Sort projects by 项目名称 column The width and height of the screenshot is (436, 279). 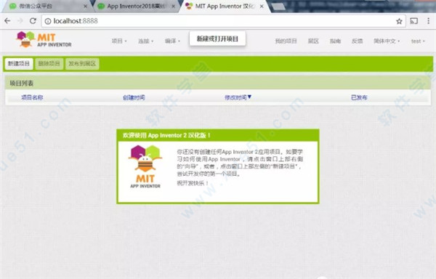tap(32, 97)
